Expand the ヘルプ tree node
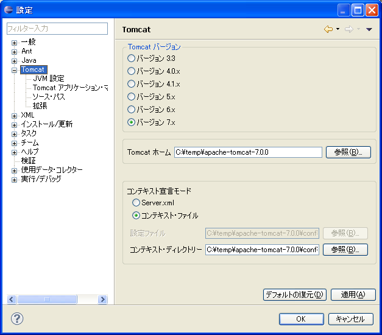Image resolution: width=382 pixels, height=335 pixels. click(14, 152)
